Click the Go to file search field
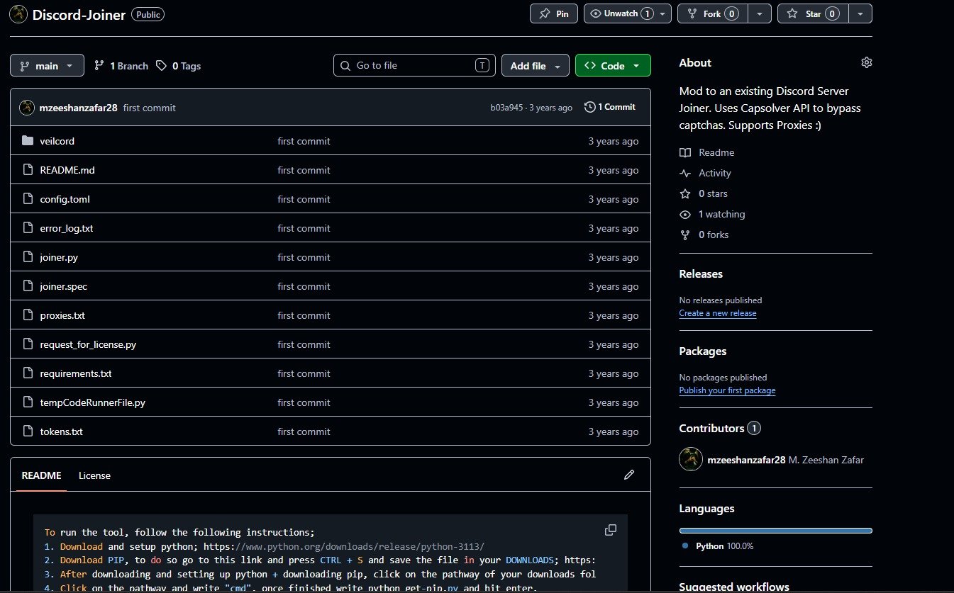This screenshot has height=593, width=954. click(414, 66)
